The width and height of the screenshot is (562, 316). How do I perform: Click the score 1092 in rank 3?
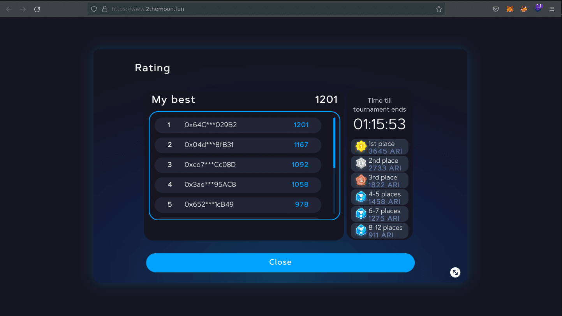click(300, 165)
